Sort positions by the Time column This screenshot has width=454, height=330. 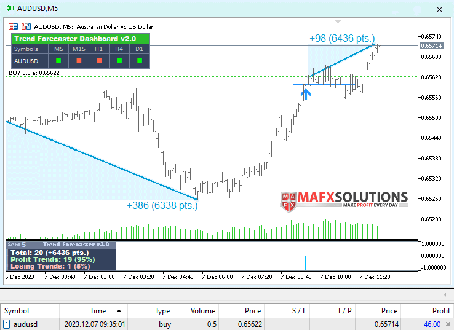pos(94,311)
